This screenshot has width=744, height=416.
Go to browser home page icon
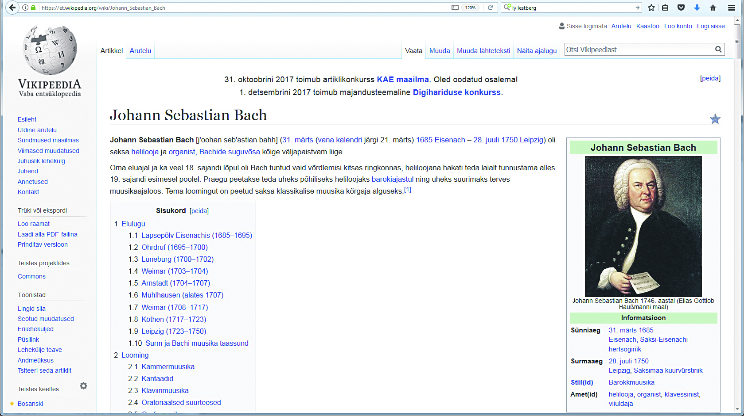coord(713,8)
